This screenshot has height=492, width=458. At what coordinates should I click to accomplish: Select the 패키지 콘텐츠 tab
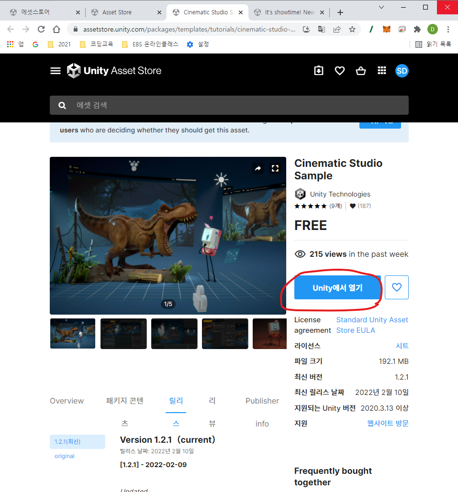(125, 412)
